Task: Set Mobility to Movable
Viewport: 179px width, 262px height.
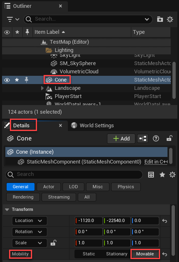Action: coord(145,254)
